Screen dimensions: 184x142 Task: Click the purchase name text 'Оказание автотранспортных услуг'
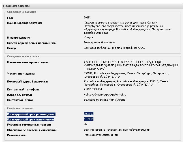click(x=108, y=23)
